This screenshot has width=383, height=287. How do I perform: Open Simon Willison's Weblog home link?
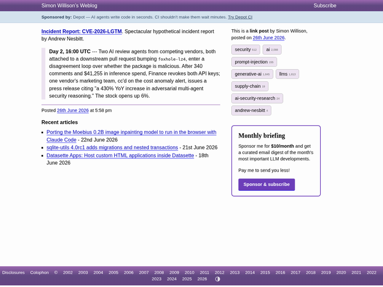point(69,6)
